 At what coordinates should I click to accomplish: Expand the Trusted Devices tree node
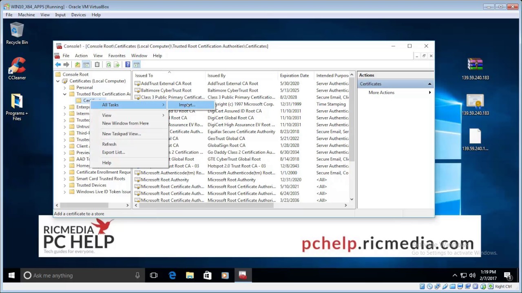coord(64,185)
